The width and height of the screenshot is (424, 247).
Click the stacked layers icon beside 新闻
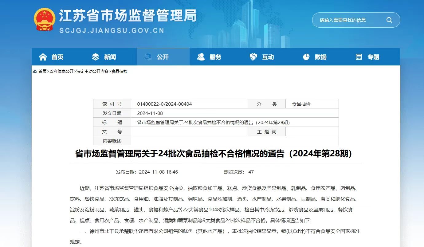click(x=96, y=57)
